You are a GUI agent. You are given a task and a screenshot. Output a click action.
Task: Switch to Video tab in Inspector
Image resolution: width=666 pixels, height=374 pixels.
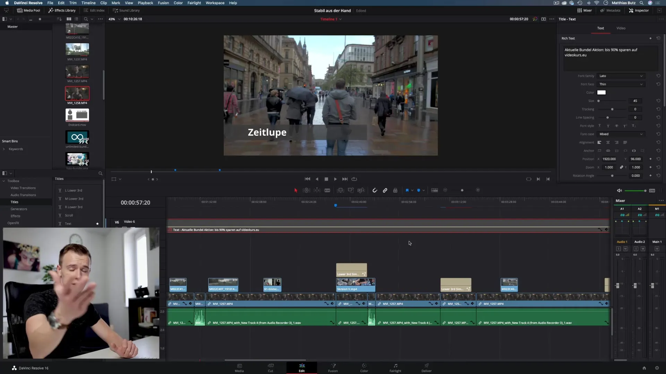tap(621, 28)
